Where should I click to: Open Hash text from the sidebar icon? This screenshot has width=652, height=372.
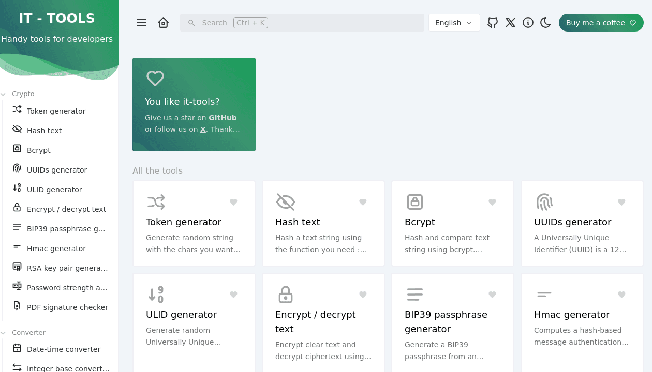[17, 130]
